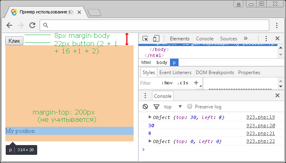Screen dimensions: 286x163
Task: Open the top execution context dropdown
Action: 173,107
